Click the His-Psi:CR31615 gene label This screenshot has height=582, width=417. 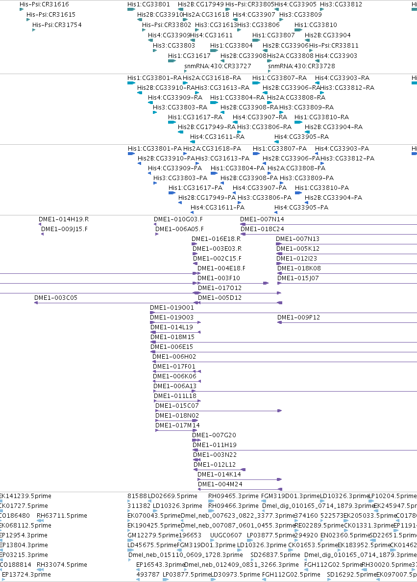click(x=51, y=14)
